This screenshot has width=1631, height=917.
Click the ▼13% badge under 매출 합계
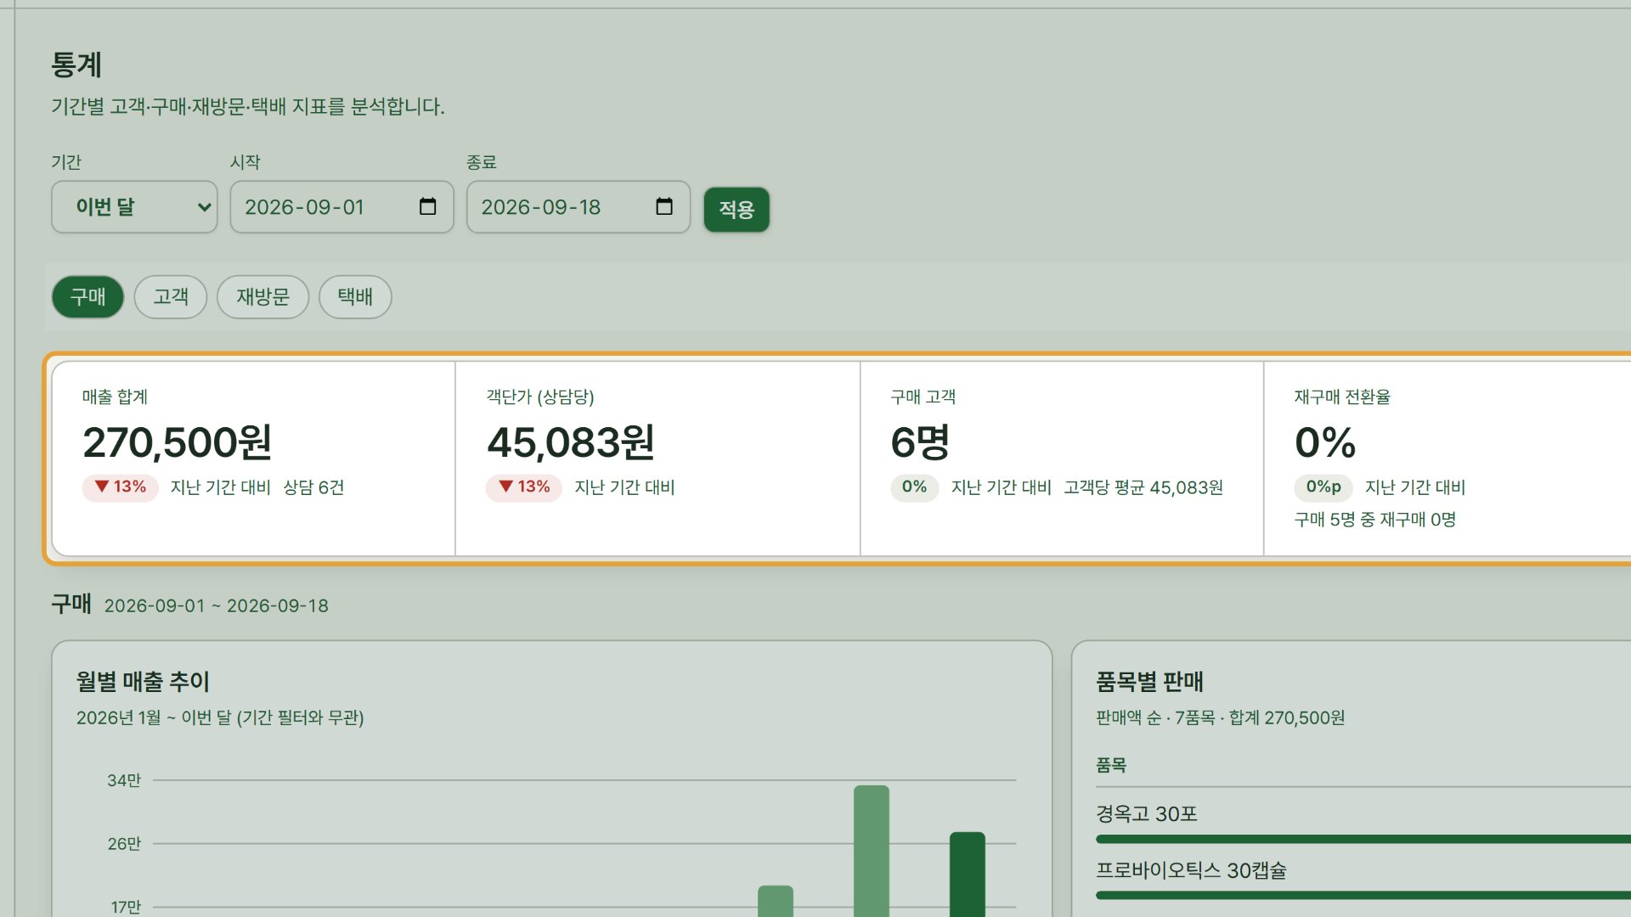click(120, 487)
